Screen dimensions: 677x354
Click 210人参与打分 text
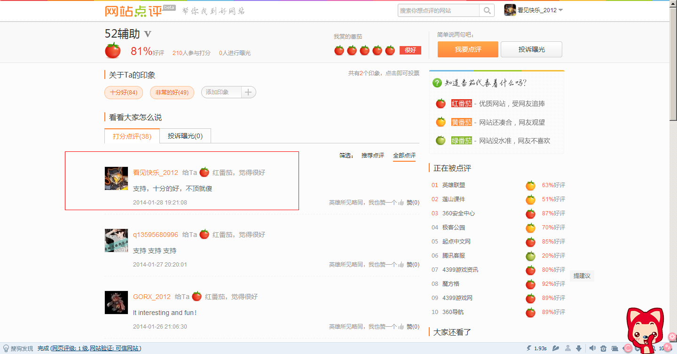point(191,53)
